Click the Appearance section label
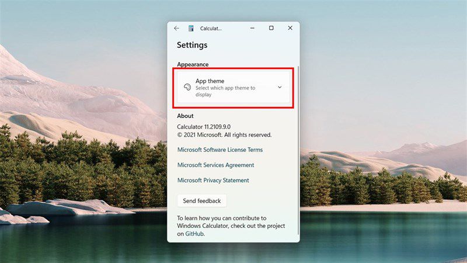This screenshot has width=467, height=263. pos(193,64)
